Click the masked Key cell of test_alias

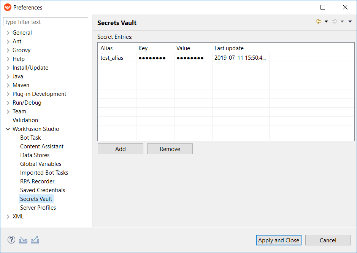click(x=152, y=58)
